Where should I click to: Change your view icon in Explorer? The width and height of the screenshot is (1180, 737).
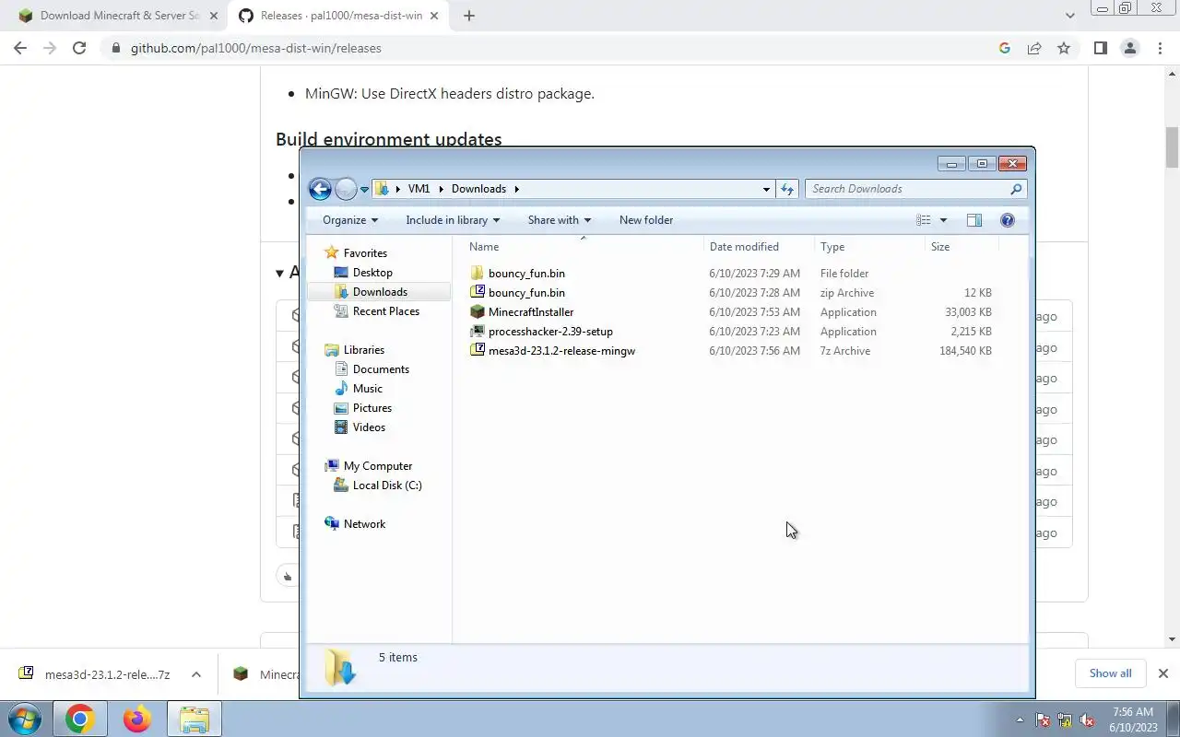pos(924,220)
